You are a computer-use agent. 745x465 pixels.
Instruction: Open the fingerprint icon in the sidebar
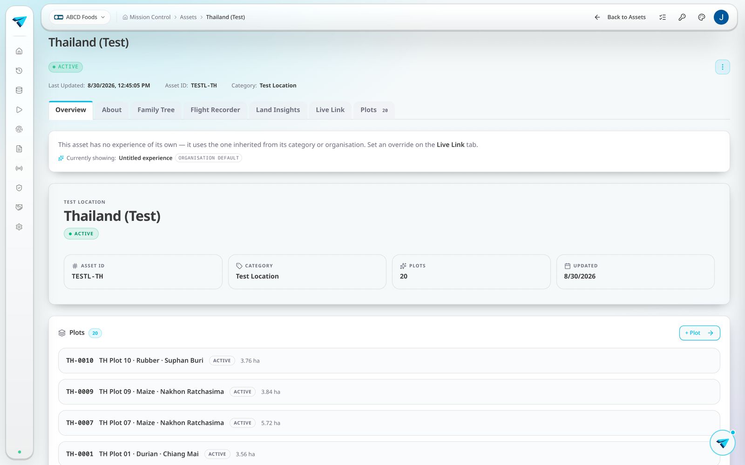19,129
